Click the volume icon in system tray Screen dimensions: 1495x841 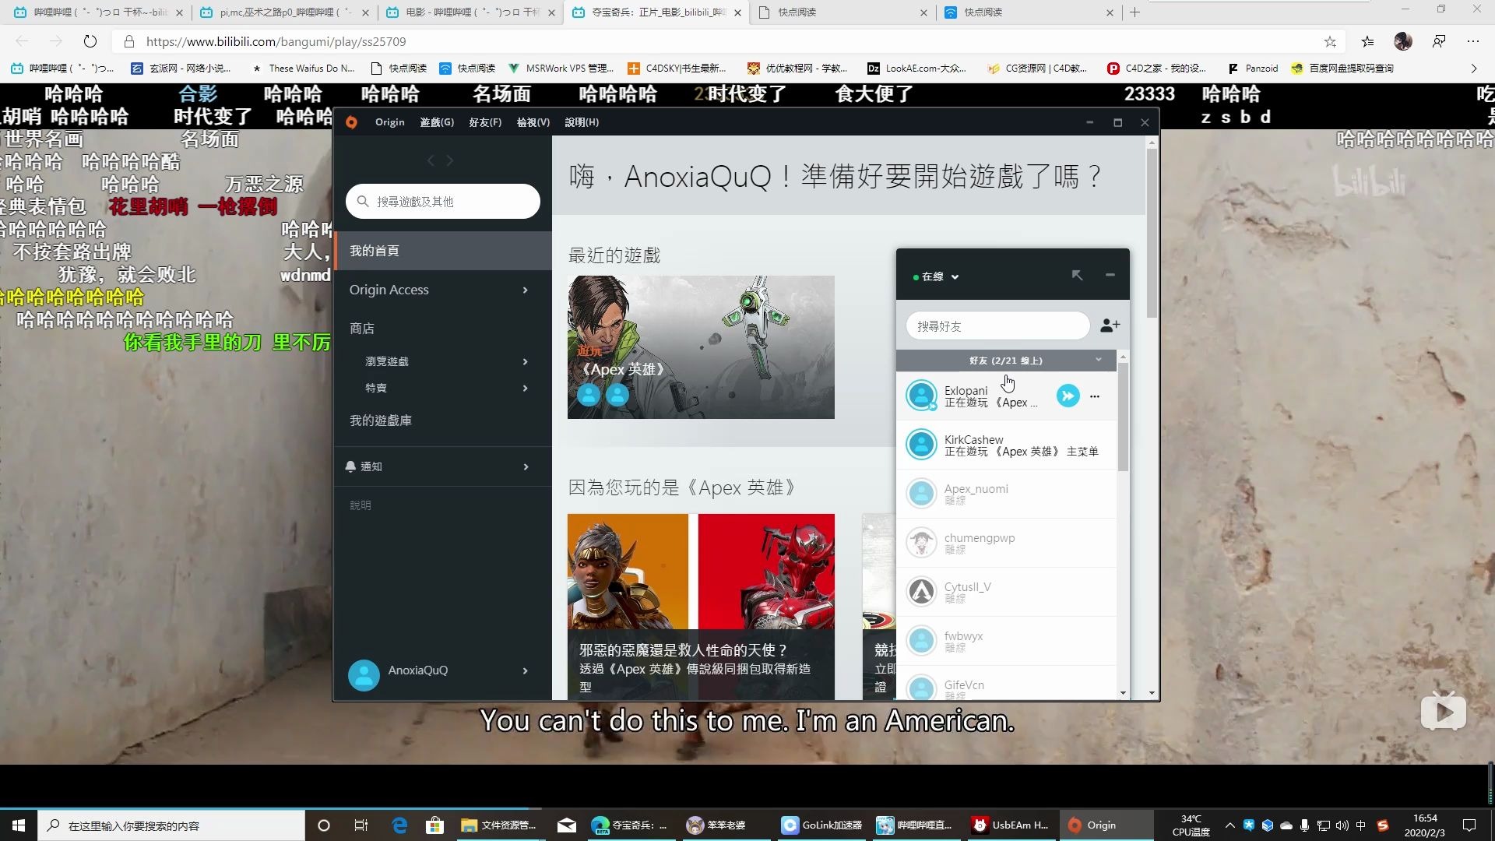1342,825
